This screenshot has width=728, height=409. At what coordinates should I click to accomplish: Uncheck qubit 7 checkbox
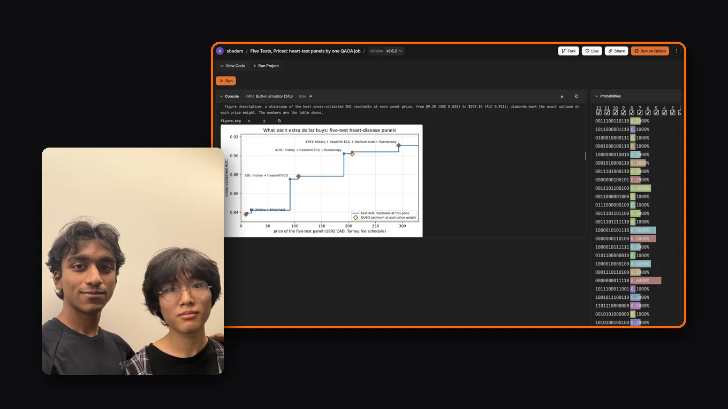pos(640,112)
